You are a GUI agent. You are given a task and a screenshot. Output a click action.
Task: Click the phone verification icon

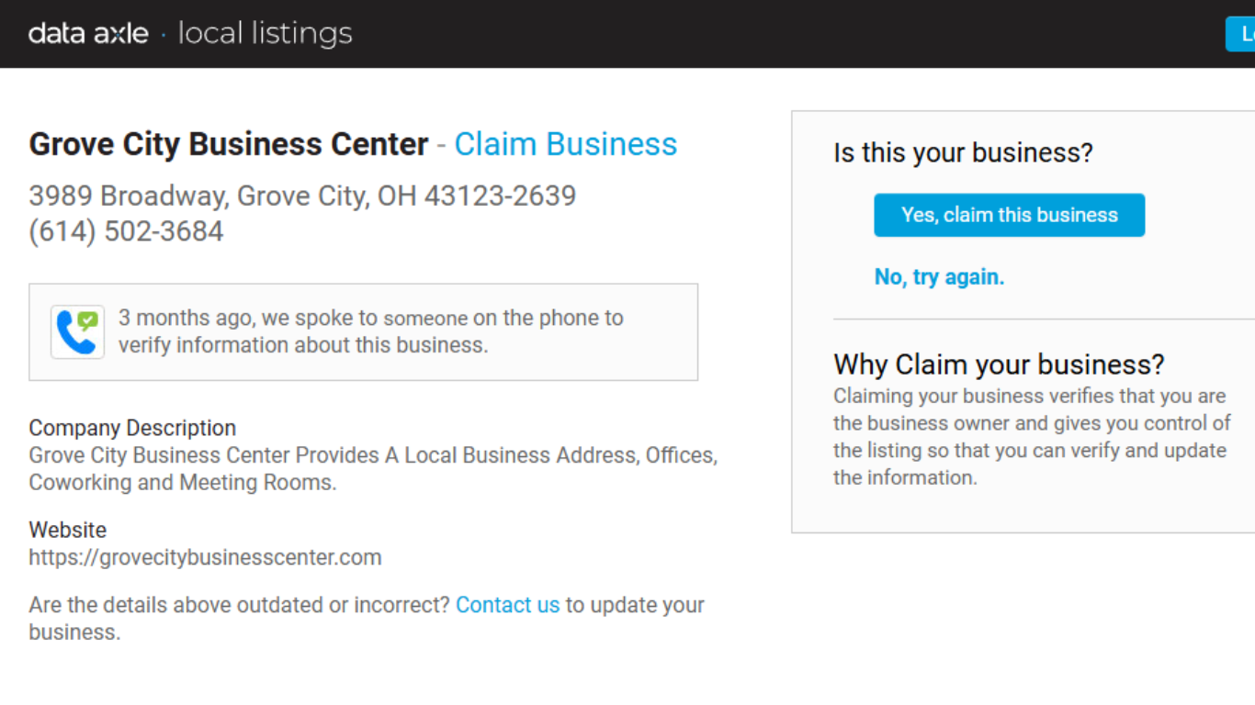click(77, 331)
